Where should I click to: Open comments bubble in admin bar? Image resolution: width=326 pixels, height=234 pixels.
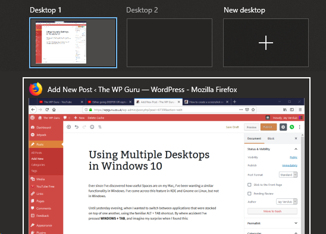click(67, 118)
